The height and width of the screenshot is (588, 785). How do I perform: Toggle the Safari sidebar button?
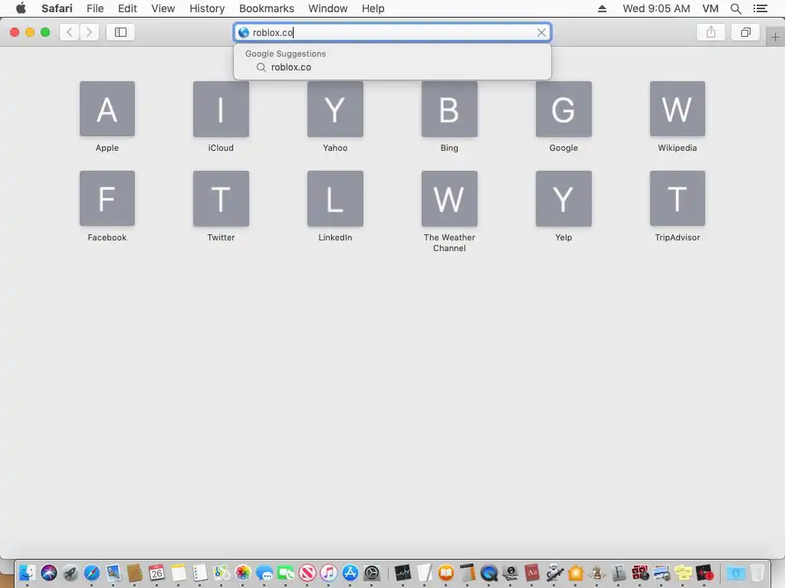tap(120, 32)
